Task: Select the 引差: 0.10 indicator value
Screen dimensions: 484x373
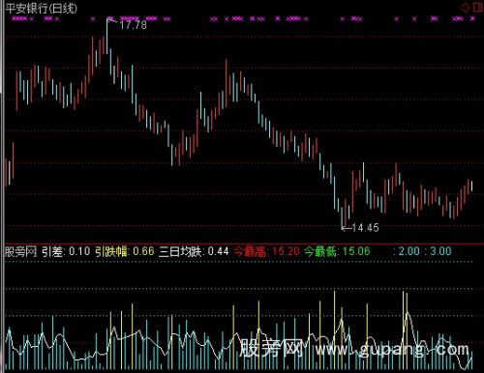Action: coord(66,251)
